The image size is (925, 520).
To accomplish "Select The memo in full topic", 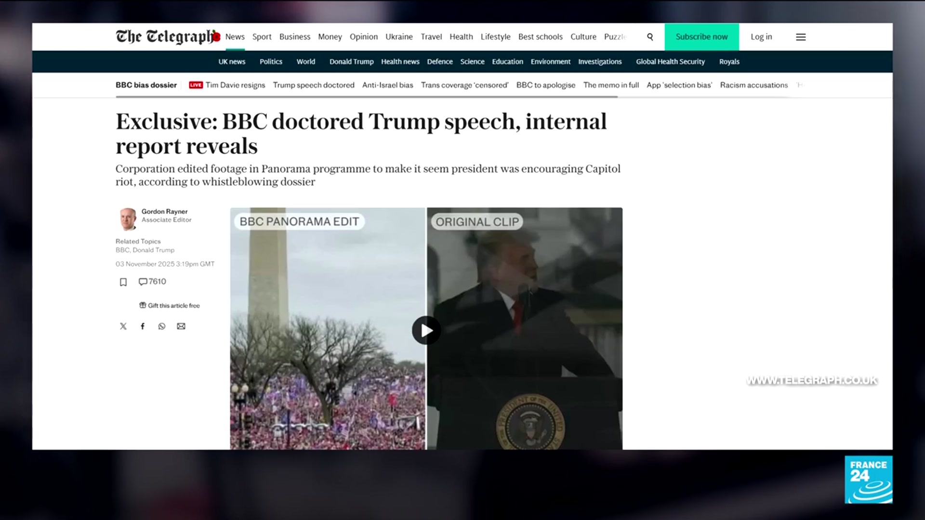I will (x=611, y=85).
